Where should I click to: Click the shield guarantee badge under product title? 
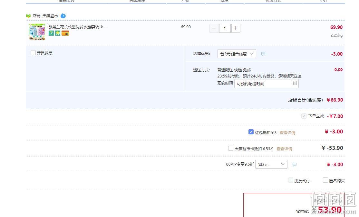57,33
